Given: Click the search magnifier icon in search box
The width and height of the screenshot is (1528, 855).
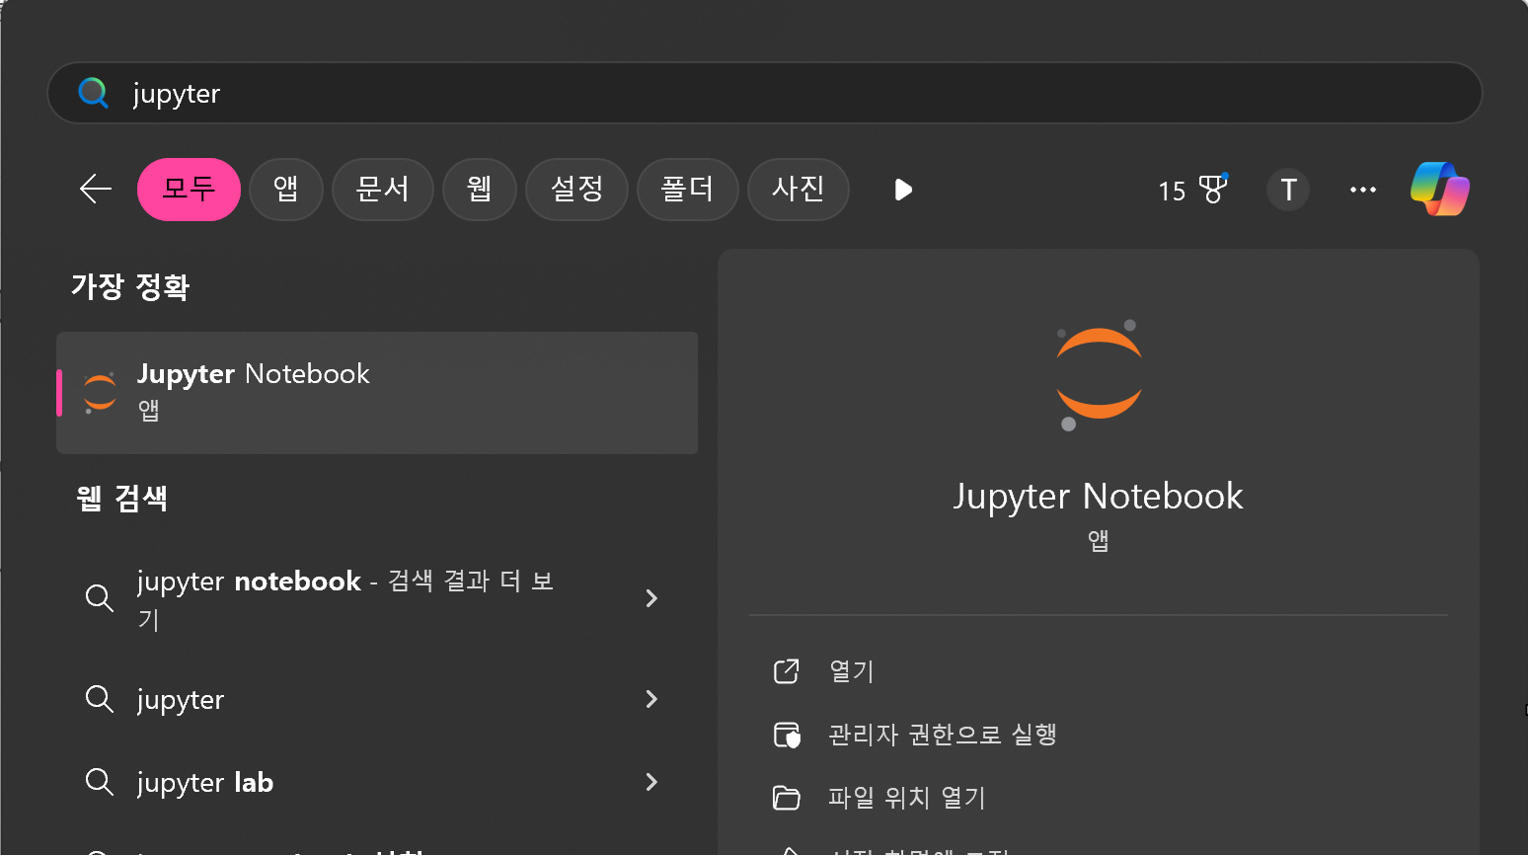Looking at the screenshot, I should pos(93,93).
